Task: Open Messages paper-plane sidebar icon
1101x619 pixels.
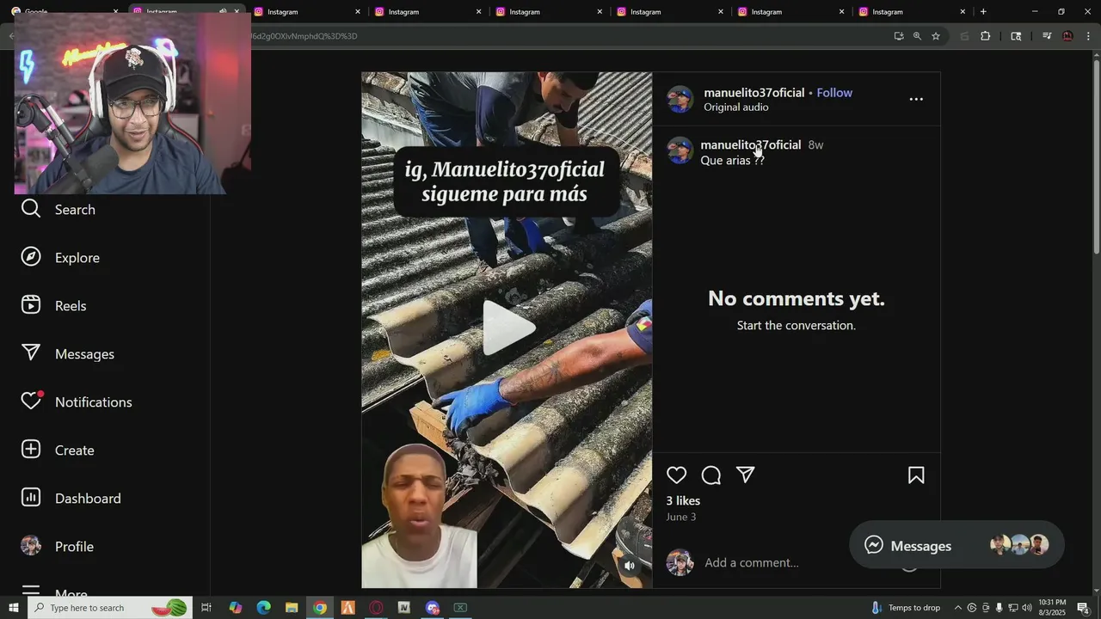Action: tap(31, 353)
